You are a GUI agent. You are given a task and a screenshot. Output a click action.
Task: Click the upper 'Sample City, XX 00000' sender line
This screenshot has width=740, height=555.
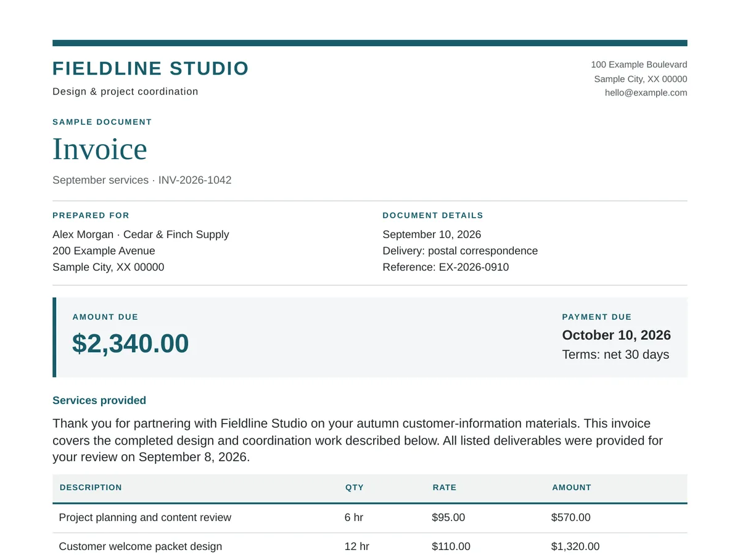point(641,79)
